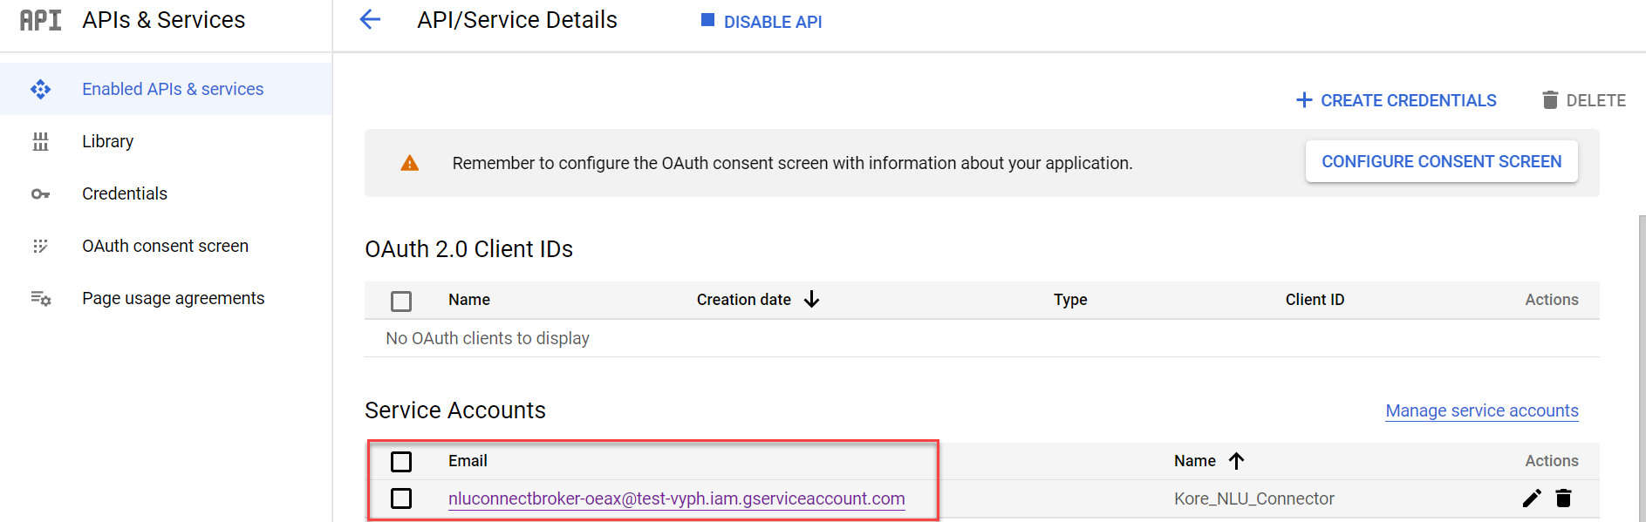Click the Email column header
Viewport: 1646px width, 522px height.
468,461
